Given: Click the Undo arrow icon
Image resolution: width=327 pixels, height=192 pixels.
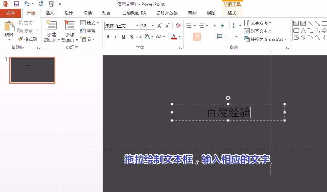Looking at the screenshot, I should (x=27, y=4).
